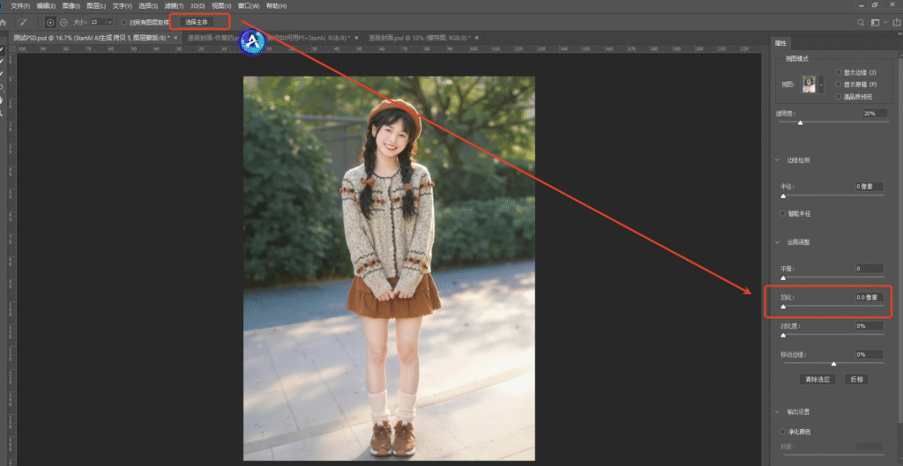Enable the 显示边缘 (J) checkbox
903x466 pixels.
[x=838, y=72]
